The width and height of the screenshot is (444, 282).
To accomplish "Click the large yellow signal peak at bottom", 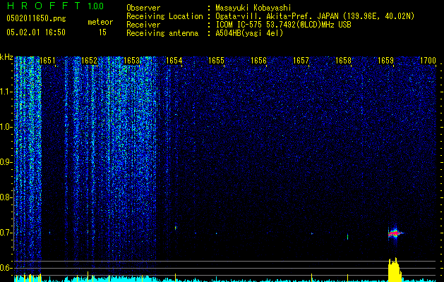I will click(x=395, y=270).
